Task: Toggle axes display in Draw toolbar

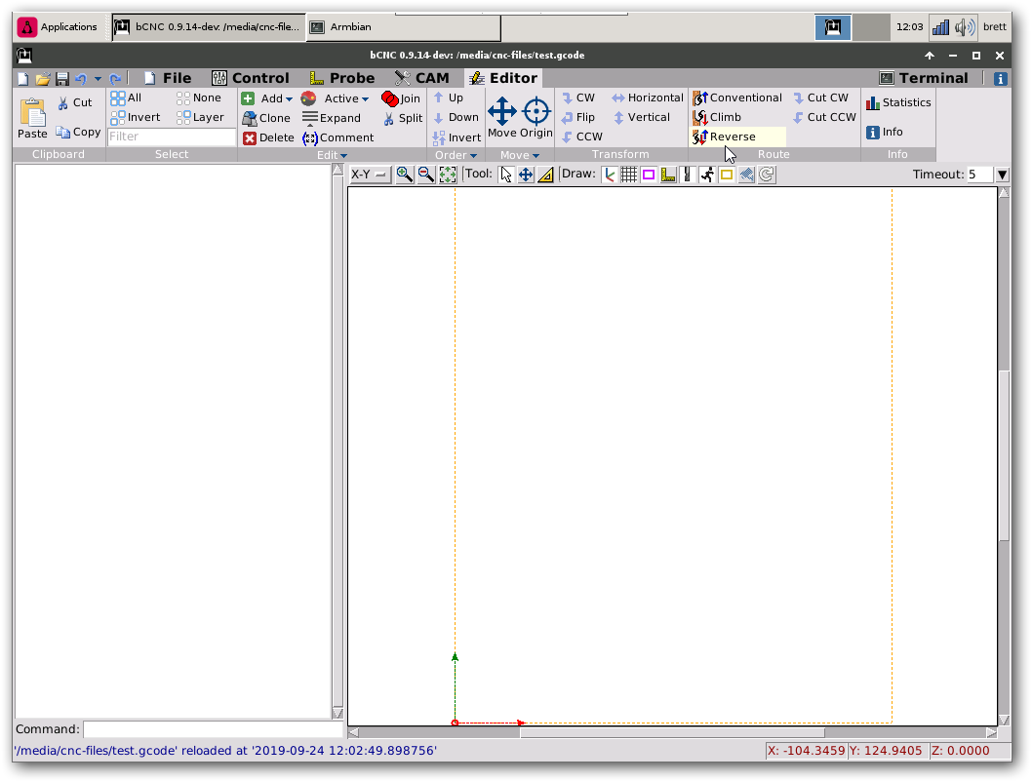Action: [x=610, y=175]
